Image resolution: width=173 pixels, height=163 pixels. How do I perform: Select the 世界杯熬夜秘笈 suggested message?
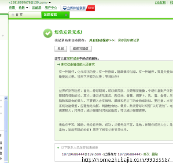point(116,100)
